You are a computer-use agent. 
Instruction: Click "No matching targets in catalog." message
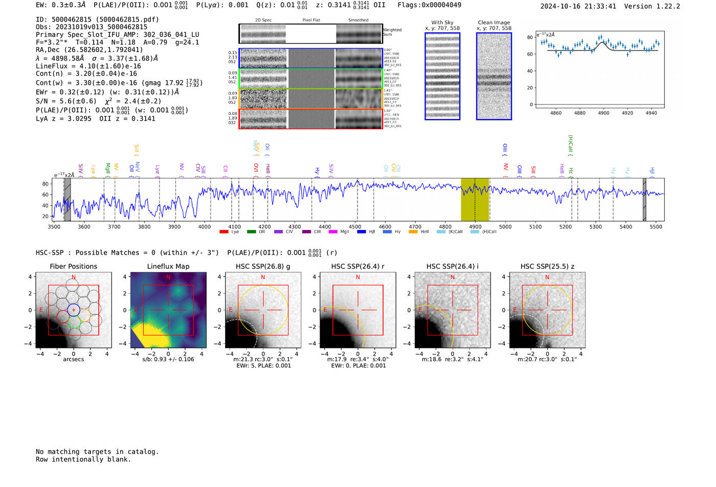click(97, 452)
